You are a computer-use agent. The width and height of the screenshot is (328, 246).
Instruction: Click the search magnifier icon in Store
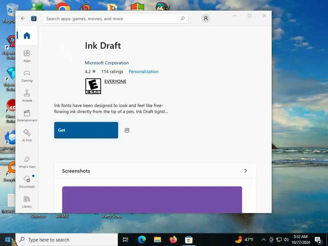[182, 18]
